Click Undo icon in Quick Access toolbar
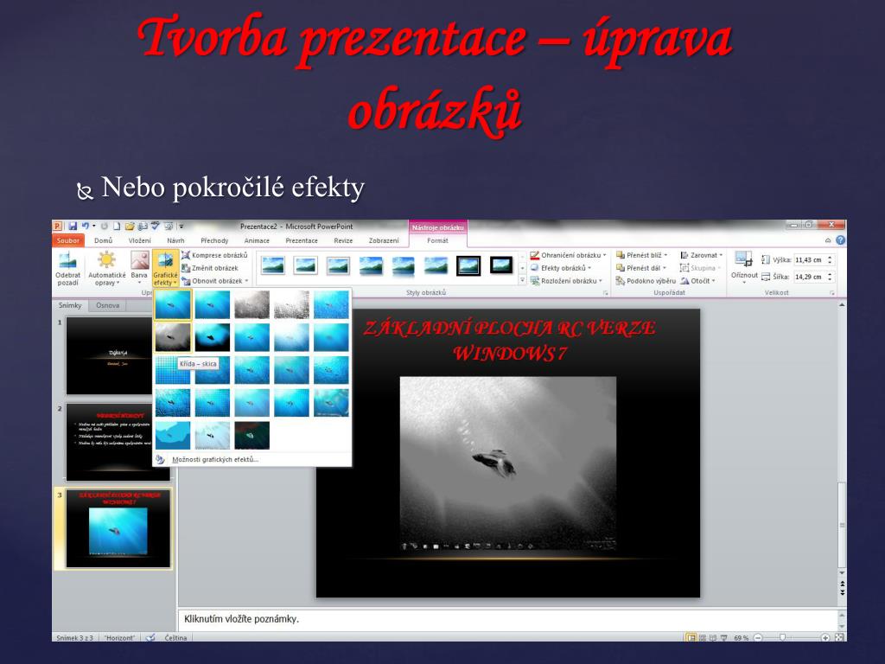Screen dimensions: 885x664 click(86, 226)
